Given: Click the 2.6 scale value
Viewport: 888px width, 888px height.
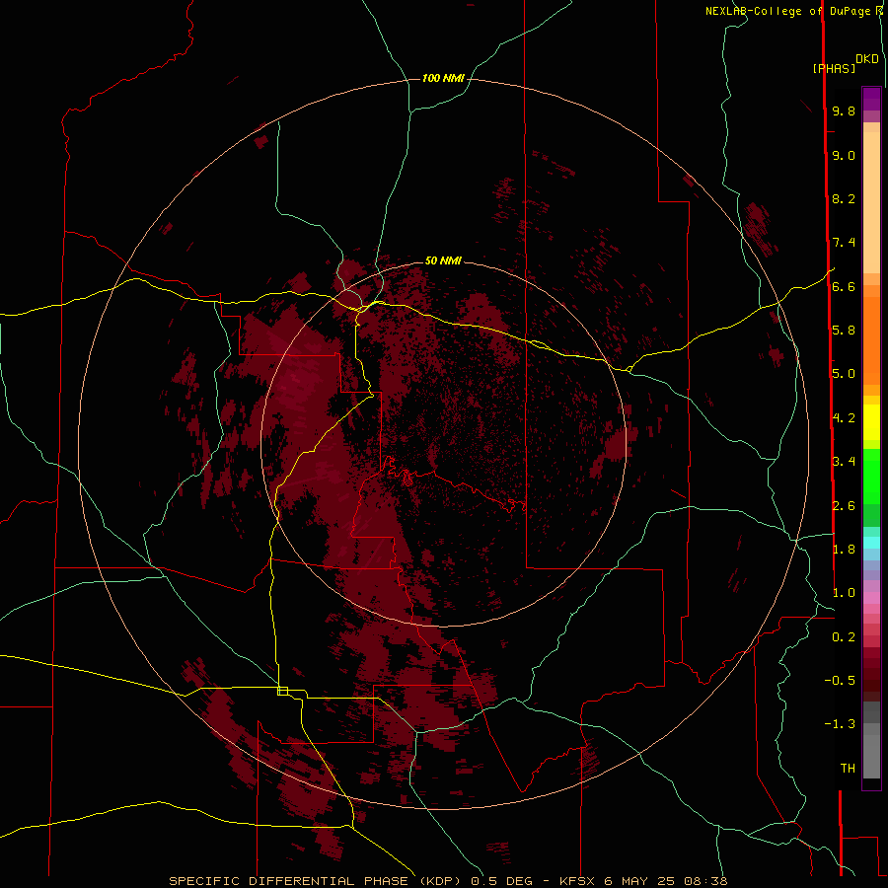Looking at the screenshot, I should coord(844,506).
